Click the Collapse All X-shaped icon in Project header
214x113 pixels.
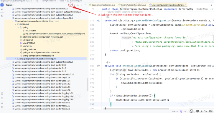[x=78, y=5]
